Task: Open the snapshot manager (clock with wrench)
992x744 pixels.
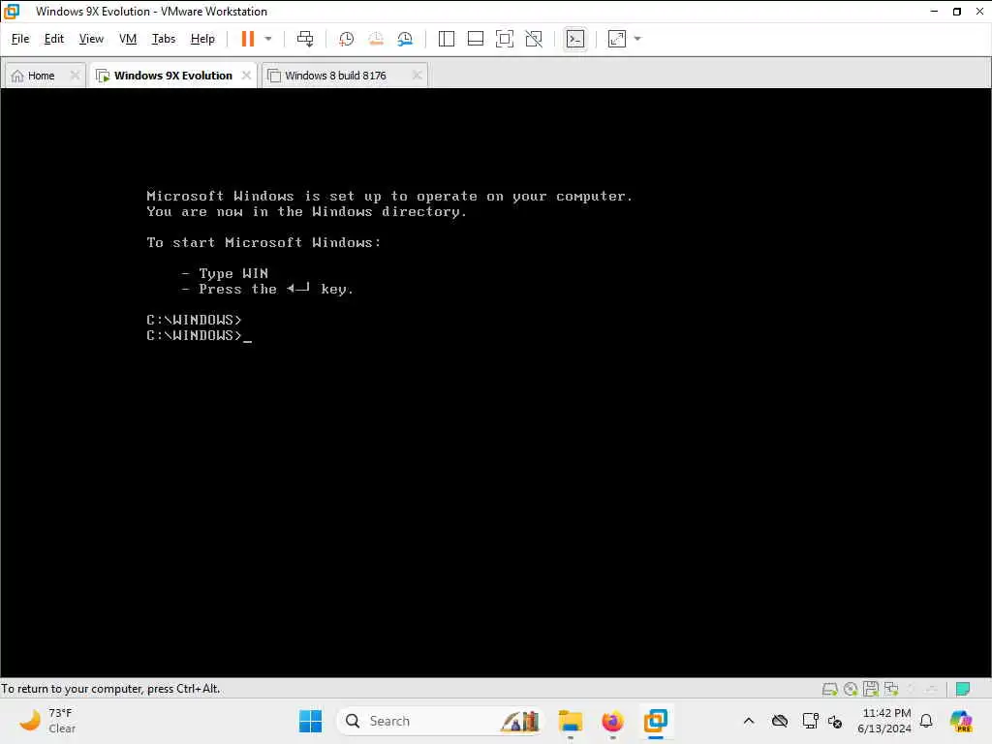Action: pyautogui.click(x=405, y=39)
